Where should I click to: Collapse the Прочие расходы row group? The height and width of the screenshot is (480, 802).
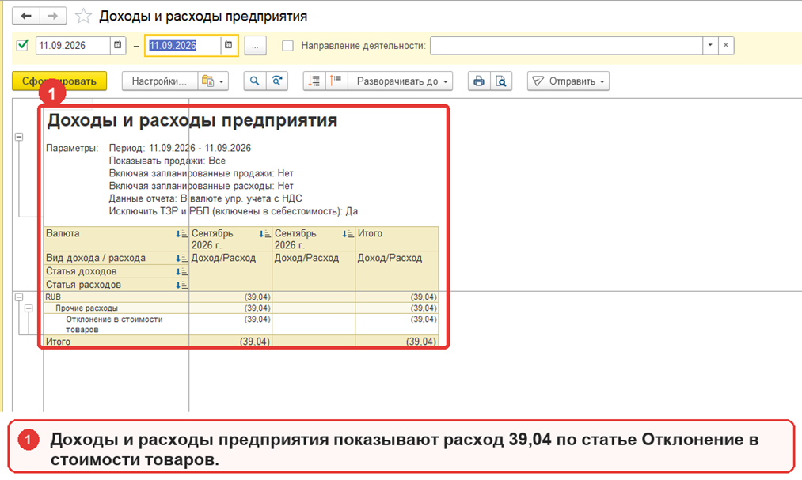click(29, 308)
